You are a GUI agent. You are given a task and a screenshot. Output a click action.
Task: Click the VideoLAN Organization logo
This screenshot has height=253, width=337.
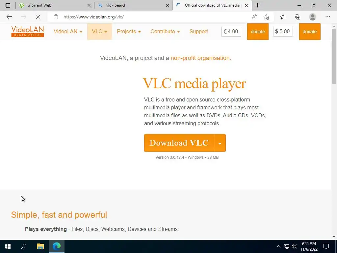[28, 31]
